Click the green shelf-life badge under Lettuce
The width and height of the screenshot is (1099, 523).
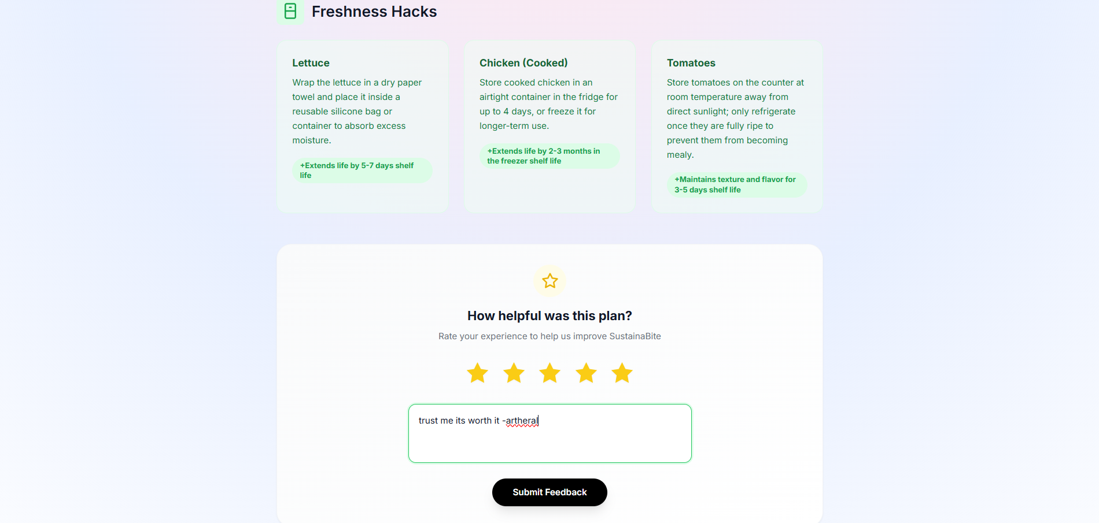[x=362, y=170]
